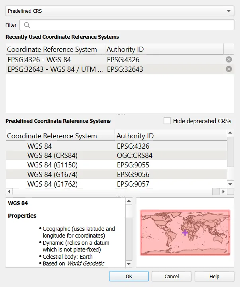Select WGS 84 (CRS84) row

(116, 155)
